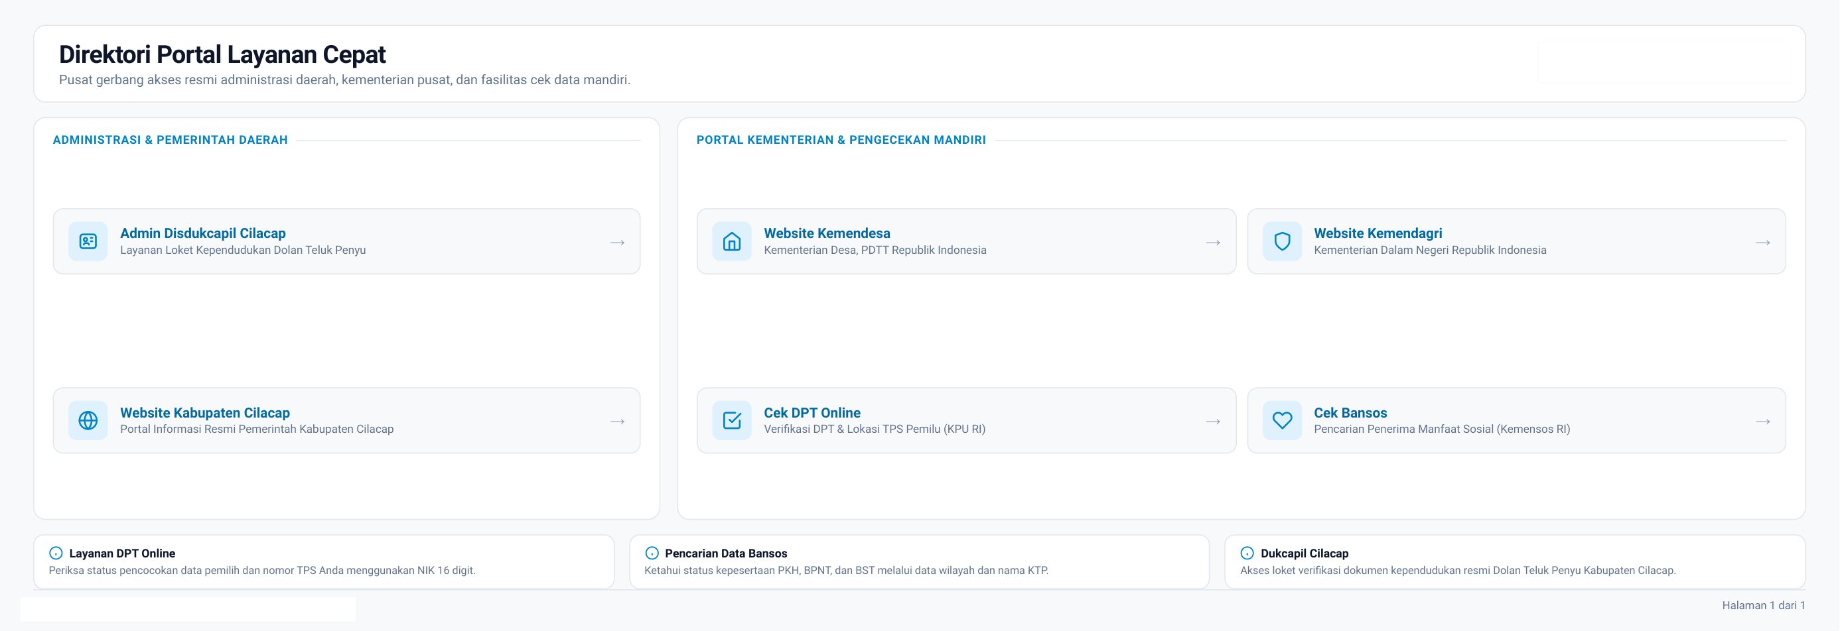Click 'Pencarian Penerima Manfaat Sosial (Kemensos RI)' text
The image size is (1840, 631).
(x=1441, y=429)
